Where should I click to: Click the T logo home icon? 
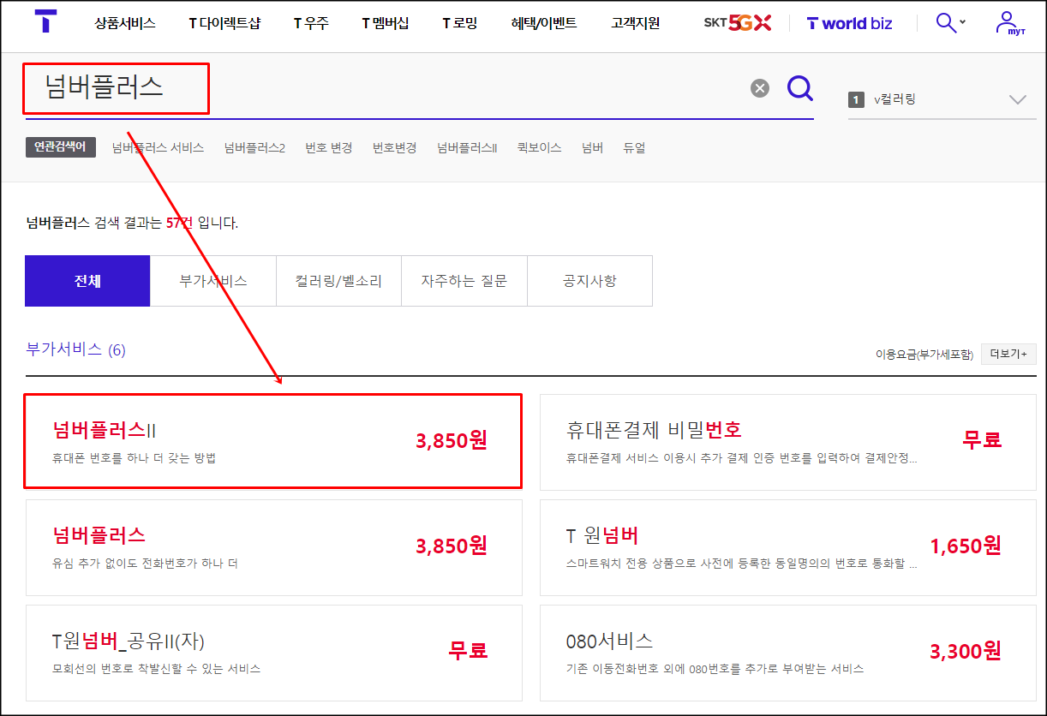coord(45,23)
